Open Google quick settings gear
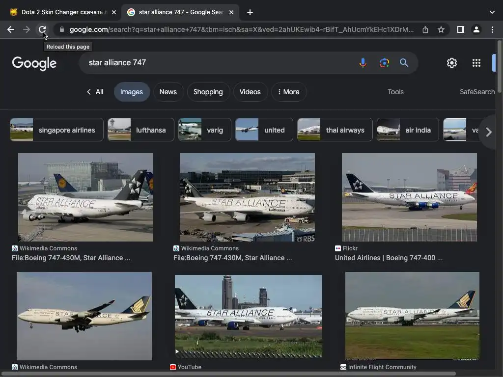This screenshot has width=503, height=377. (x=452, y=63)
